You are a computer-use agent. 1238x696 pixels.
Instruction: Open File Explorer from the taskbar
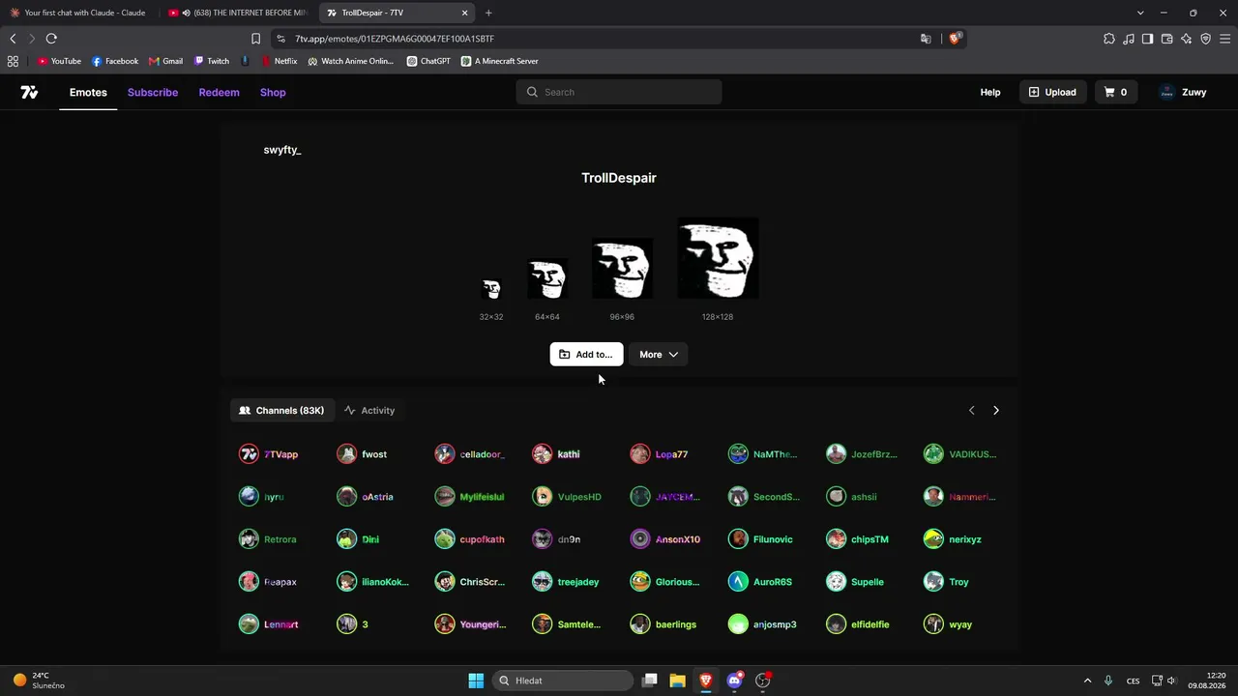coord(678,681)
